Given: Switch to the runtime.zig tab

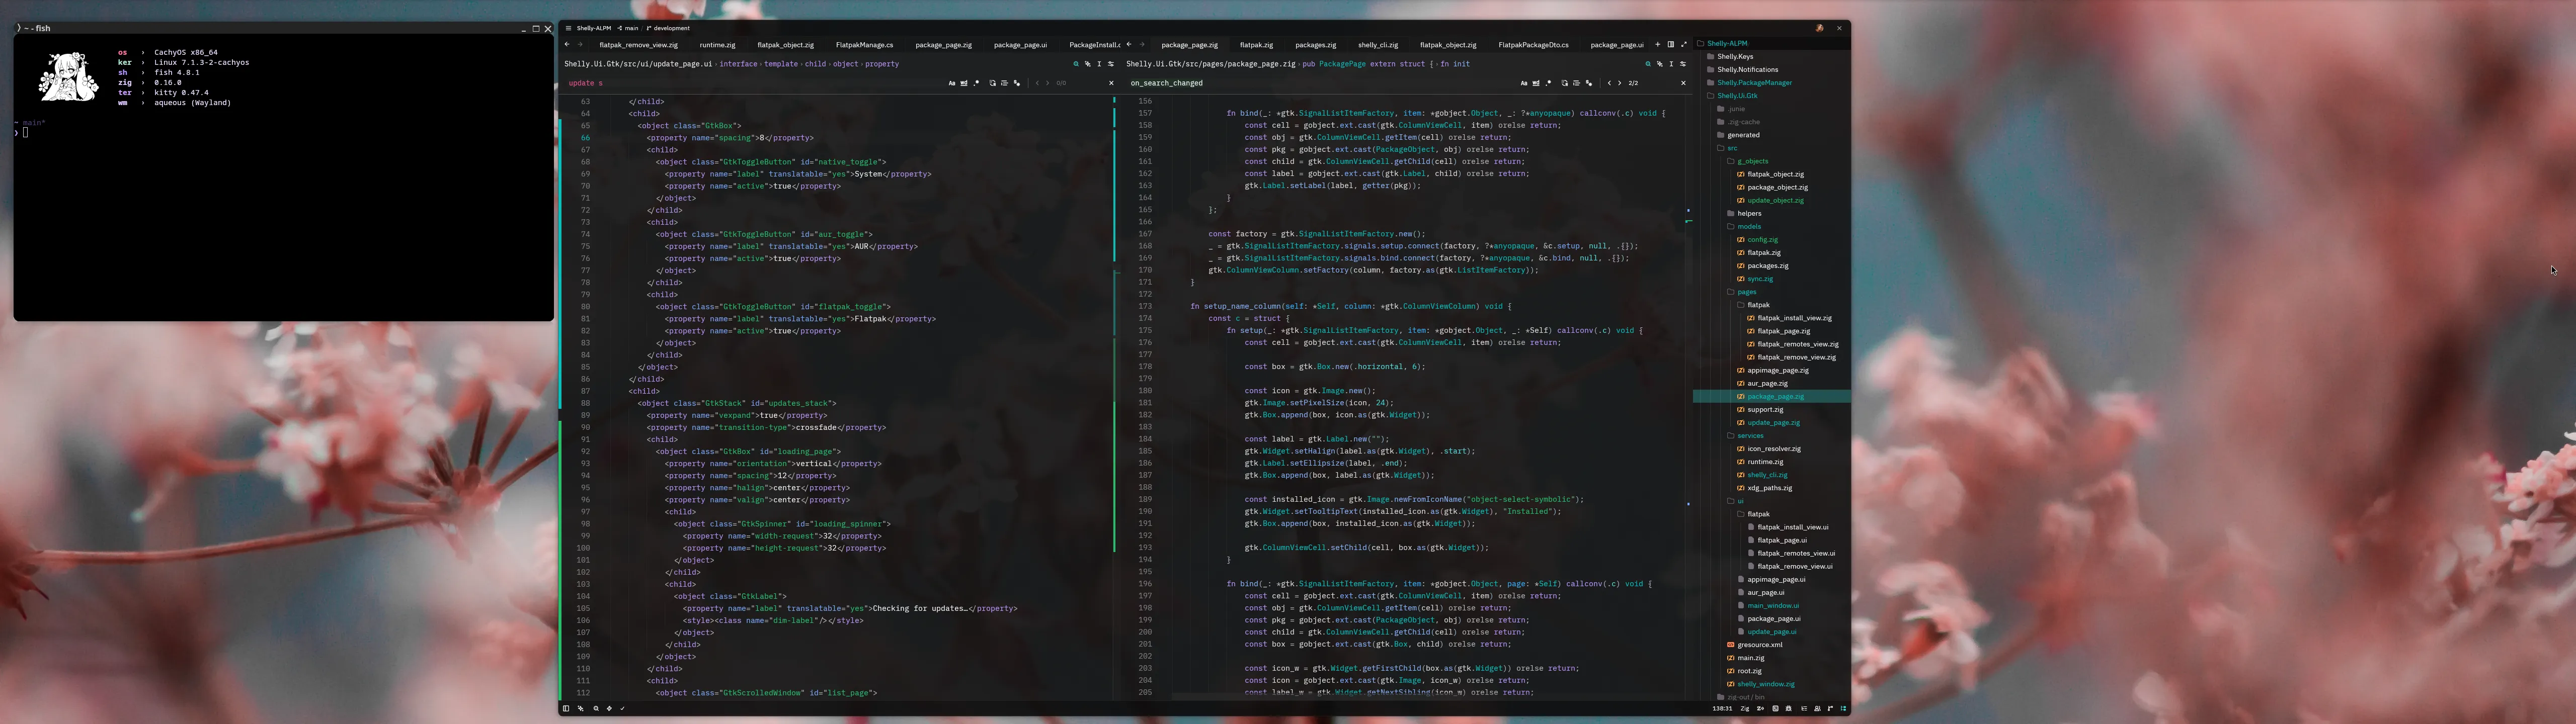Looking at the screenshot, I should (x=717, y=45).
